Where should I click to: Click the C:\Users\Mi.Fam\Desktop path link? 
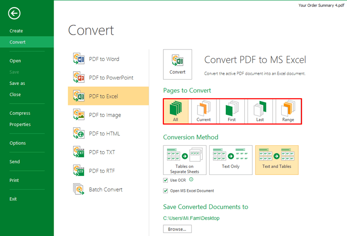point(191,218)
